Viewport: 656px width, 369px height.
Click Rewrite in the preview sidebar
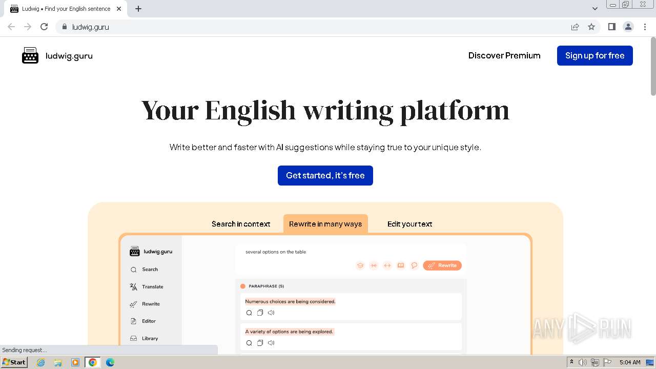145,304
